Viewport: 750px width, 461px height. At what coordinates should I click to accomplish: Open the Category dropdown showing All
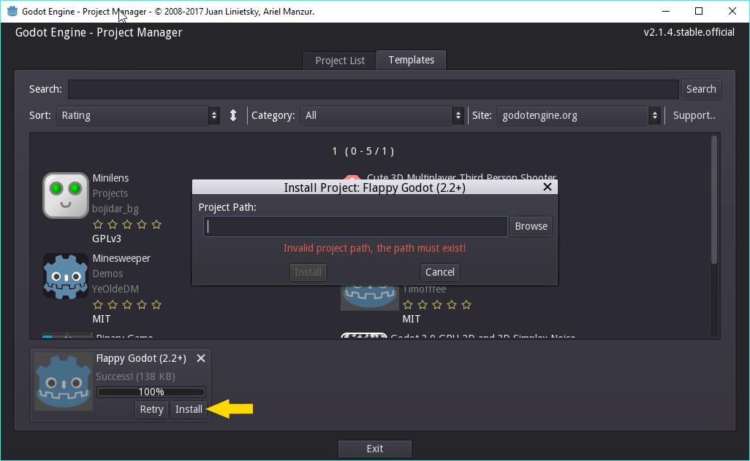coord(382,115)
